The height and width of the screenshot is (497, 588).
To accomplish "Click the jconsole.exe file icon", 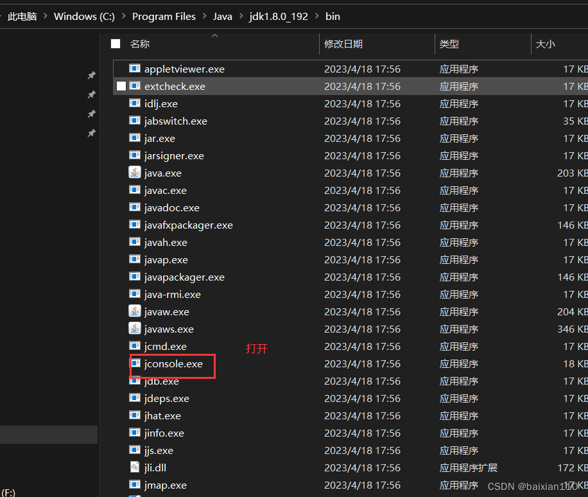I will [x=135, y=363].
